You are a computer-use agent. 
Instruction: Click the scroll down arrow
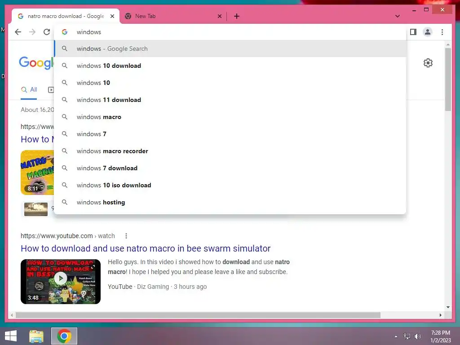coord(448,307)
